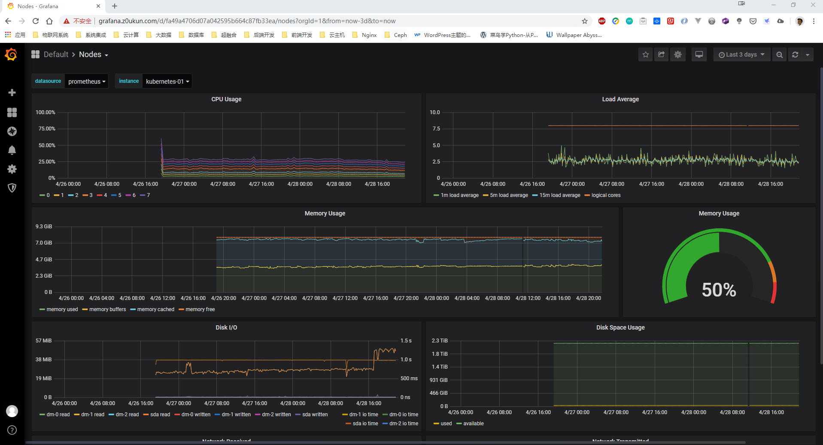Close the Nodes - Grafana tab

(x=98, y=6)
